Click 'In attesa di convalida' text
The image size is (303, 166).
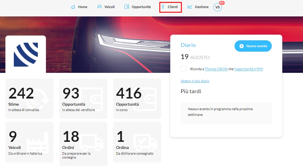(x=24, y=110)
